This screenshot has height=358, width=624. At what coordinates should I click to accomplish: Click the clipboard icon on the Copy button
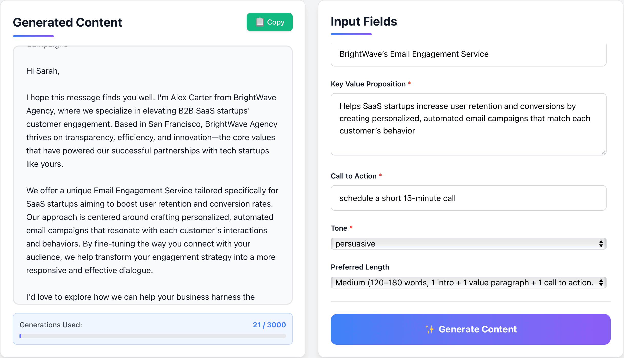(x=260, y=22)
